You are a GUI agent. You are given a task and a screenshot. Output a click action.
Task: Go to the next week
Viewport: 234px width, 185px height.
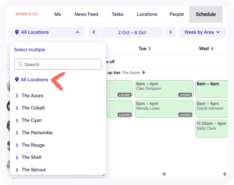[x=171, y=32]
